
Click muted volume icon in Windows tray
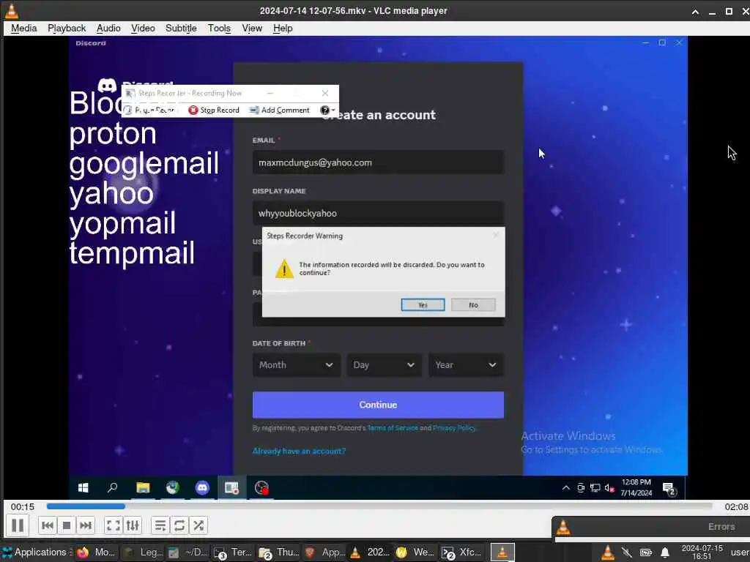pyautogui.click(x=609, y=488)
